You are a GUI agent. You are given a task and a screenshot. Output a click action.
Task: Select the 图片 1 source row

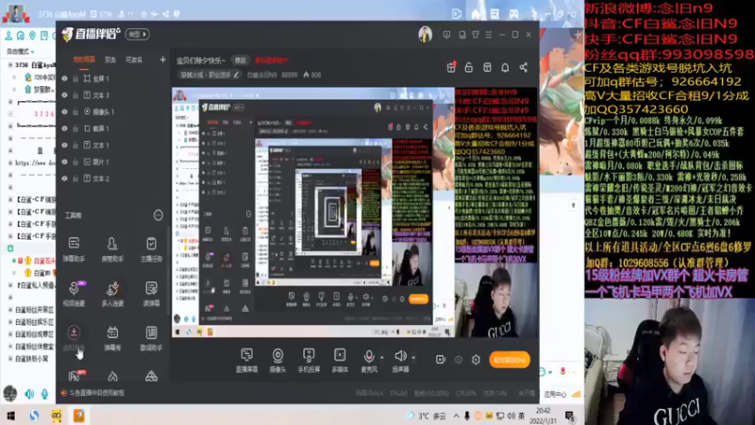[x=113, y=161]
